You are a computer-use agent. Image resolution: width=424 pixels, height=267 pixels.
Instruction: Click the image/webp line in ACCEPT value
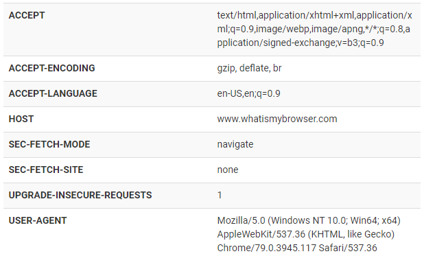click(314, 29)
